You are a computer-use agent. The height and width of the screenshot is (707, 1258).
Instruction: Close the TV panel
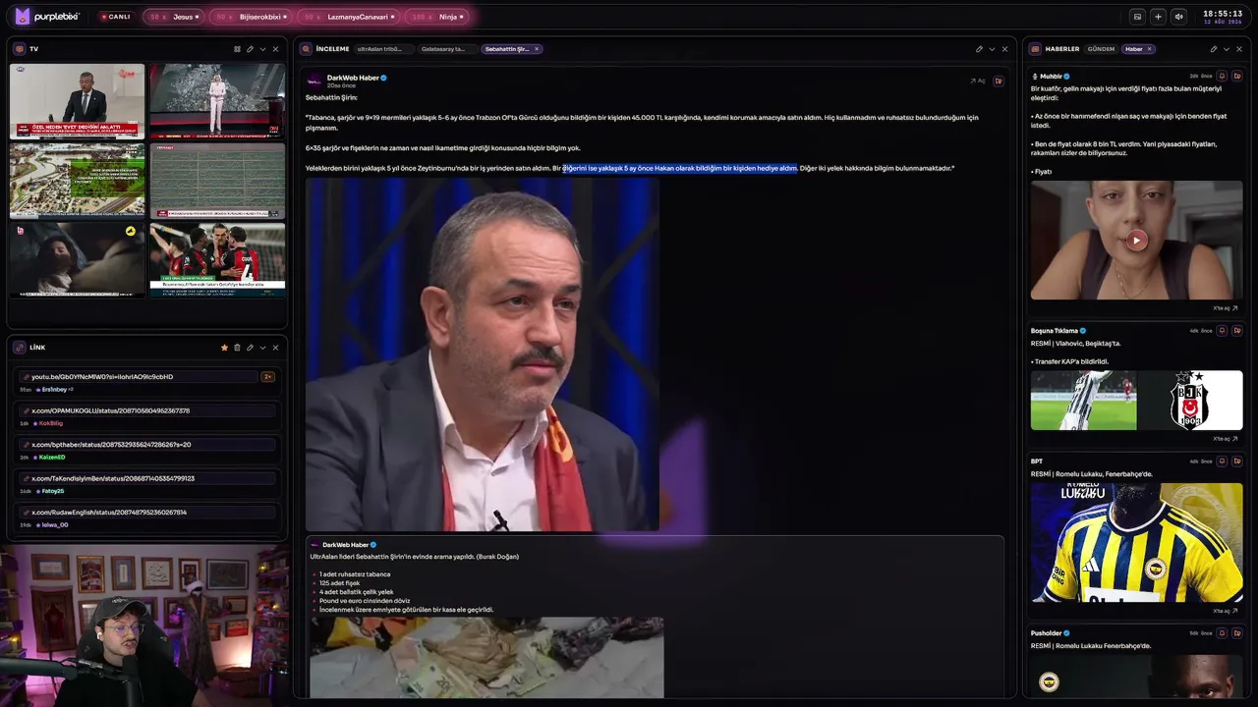point(275,49)
